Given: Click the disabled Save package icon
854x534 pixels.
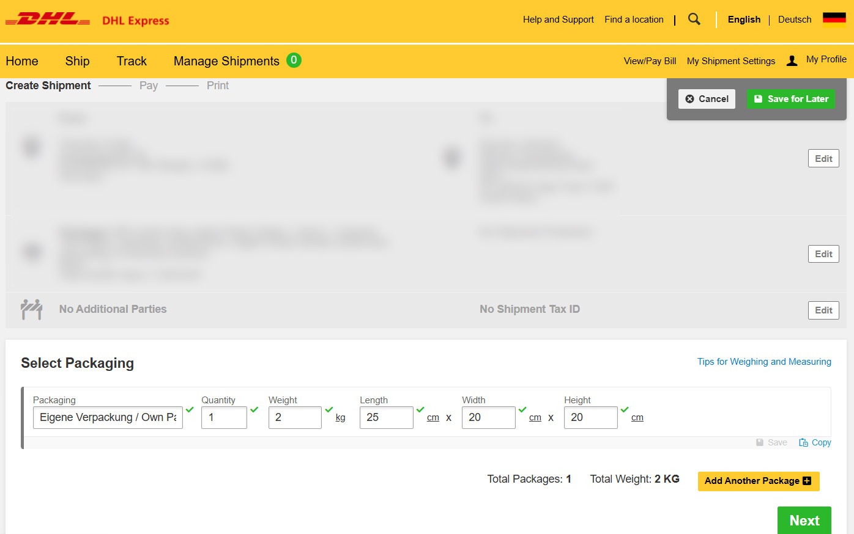Looking at the screenshot, I should (x=760, y=442).
